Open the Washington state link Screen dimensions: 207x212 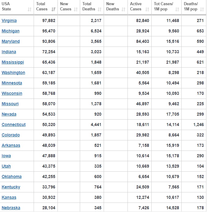pos(13,73)
